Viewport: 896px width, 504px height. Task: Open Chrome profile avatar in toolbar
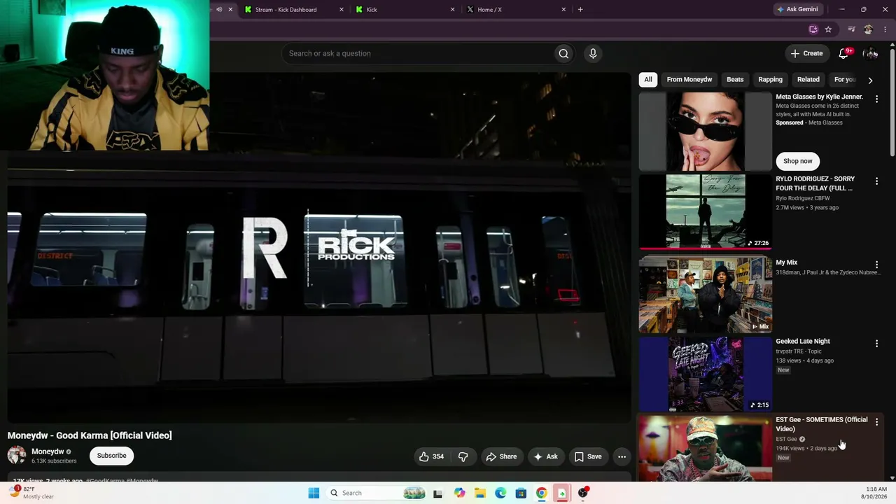(x=868, y=29)
